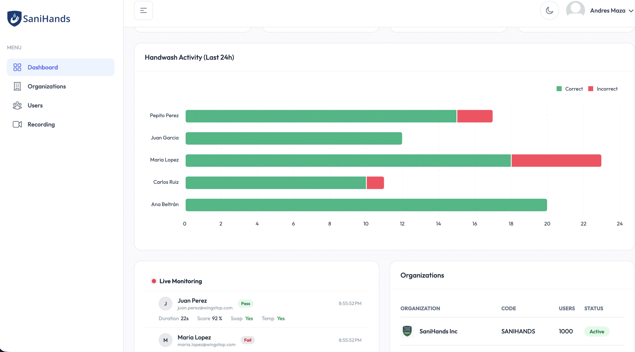Viewport: 635px width, 352px height.
Task: Sort by USERS column header
Action: tap(567, 308)
